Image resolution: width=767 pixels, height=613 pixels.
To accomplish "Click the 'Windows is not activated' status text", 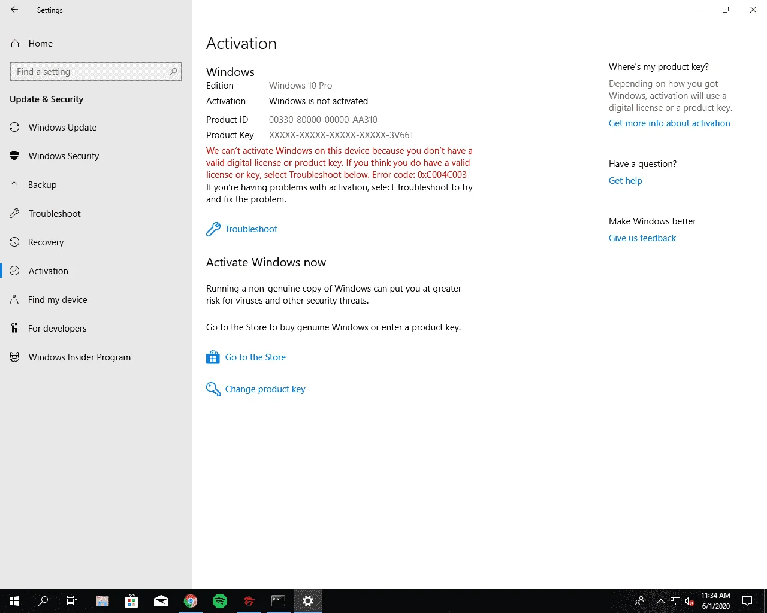I will (x=318, y=101).
